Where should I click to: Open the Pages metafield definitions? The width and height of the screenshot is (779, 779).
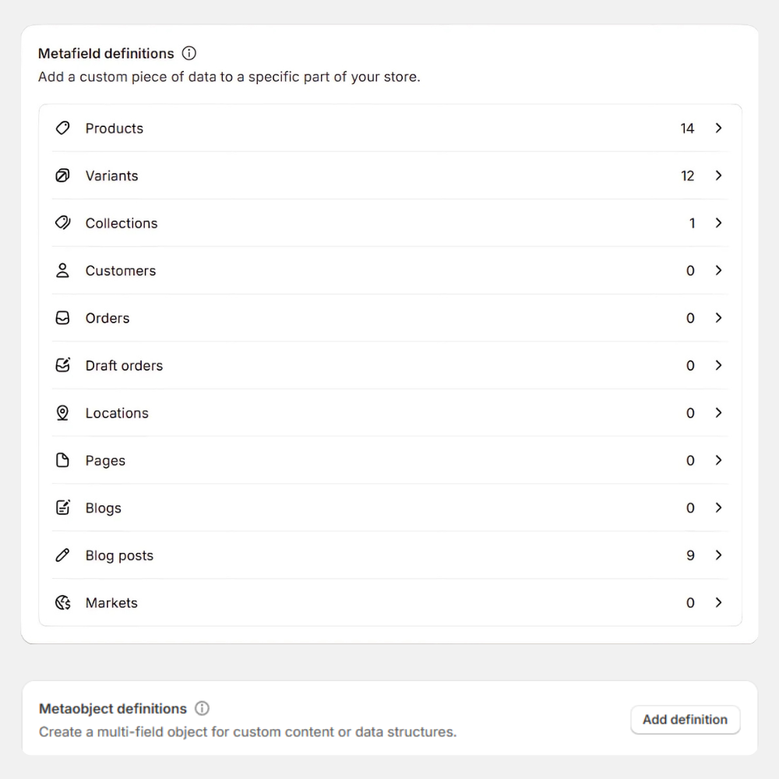[105, 460]
